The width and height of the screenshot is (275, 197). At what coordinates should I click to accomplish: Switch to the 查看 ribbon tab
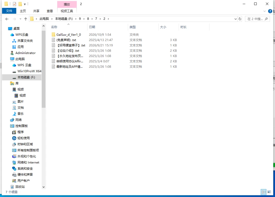[x=50, y=11]
